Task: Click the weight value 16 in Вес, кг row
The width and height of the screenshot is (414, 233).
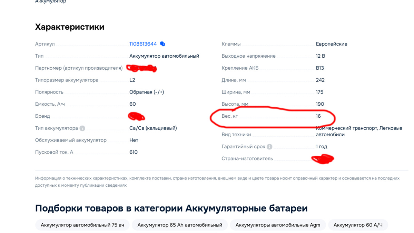Action: 318,116
